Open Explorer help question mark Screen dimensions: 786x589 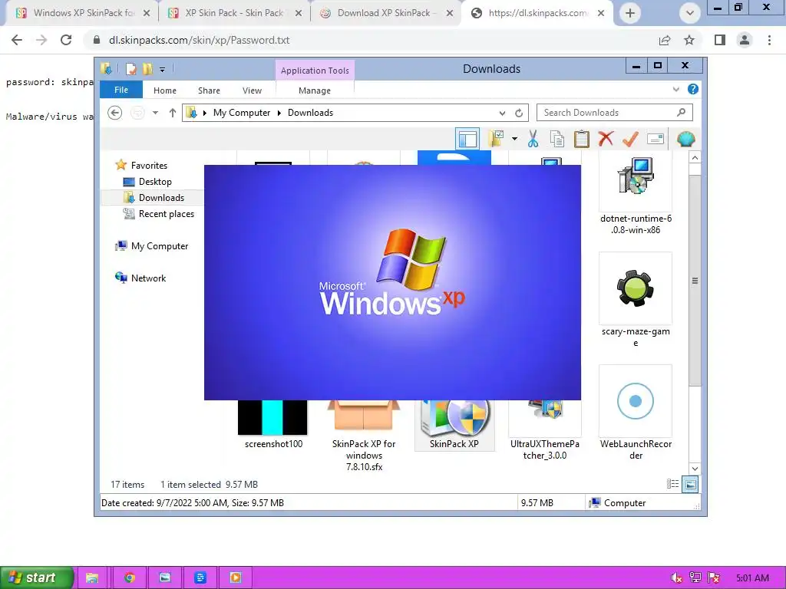[693, 89]
